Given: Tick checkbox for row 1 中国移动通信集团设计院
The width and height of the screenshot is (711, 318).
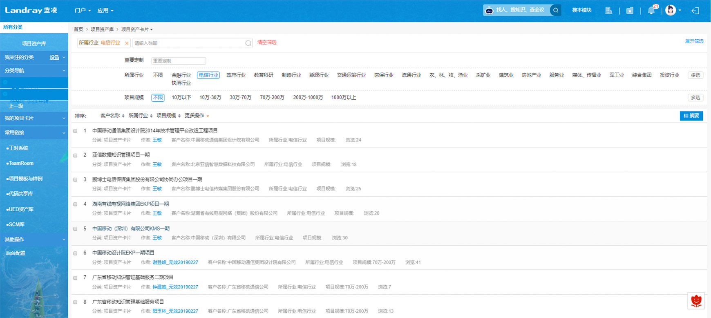Looking at the screenshot, I should pos(75,131).
